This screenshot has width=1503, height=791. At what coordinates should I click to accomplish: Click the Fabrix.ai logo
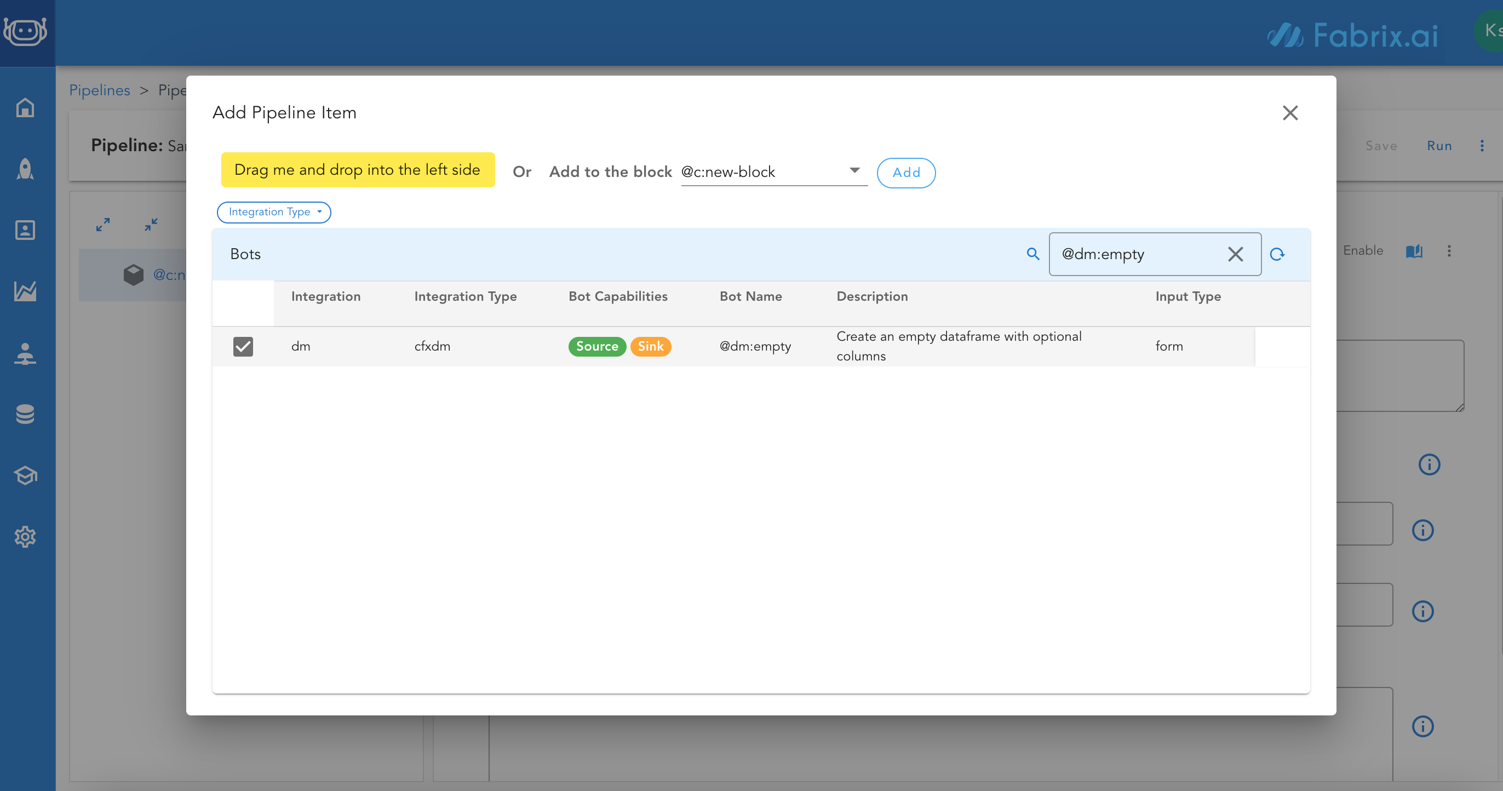(x=1353, y=35)
